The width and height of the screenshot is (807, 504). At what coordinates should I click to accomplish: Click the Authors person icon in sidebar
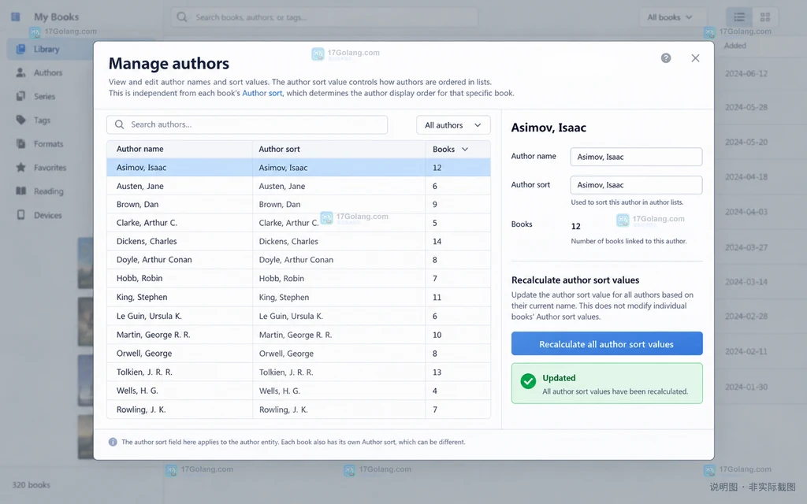tap(20, 72)
